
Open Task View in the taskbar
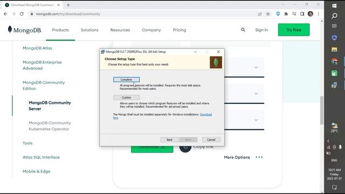click(x=334, y=26)
